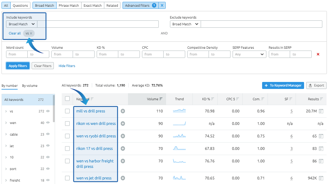Check 'wen vs jet drill press' row
The width and height of the screenshot is (329, 184).
click(68, 178)
